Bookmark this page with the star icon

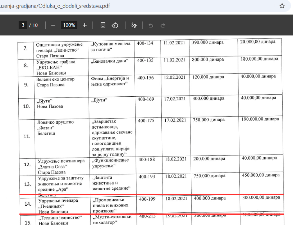pyautogui.click(x=282, y=6)
